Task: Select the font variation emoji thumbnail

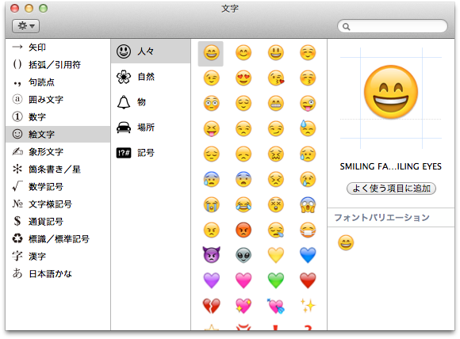Action: 346,242
